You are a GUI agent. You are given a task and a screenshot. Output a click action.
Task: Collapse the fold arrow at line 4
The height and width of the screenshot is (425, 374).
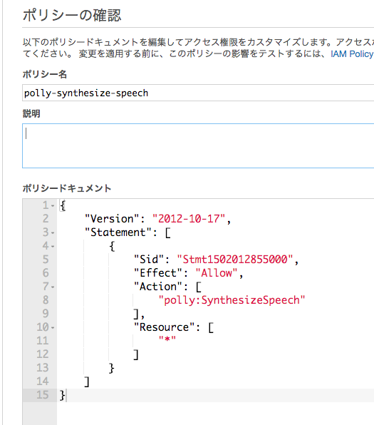pyautogui.click(x=53, y=247)
